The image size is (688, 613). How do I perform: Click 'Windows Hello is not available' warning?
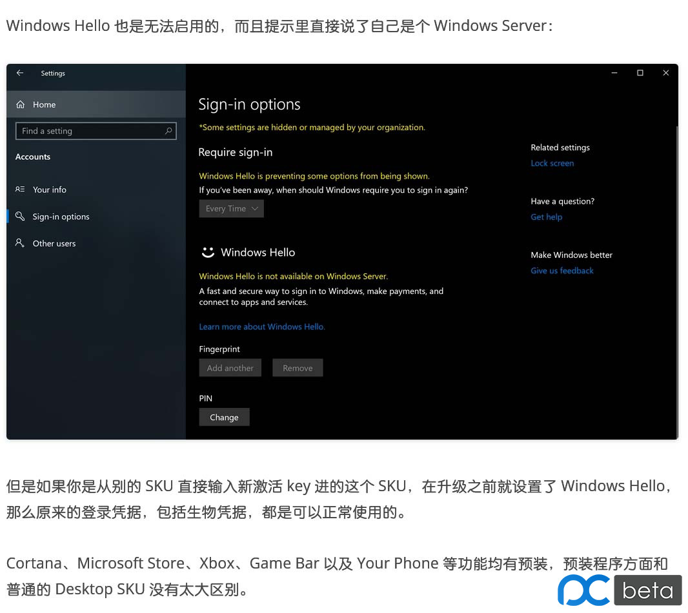(x=294, y=276)
